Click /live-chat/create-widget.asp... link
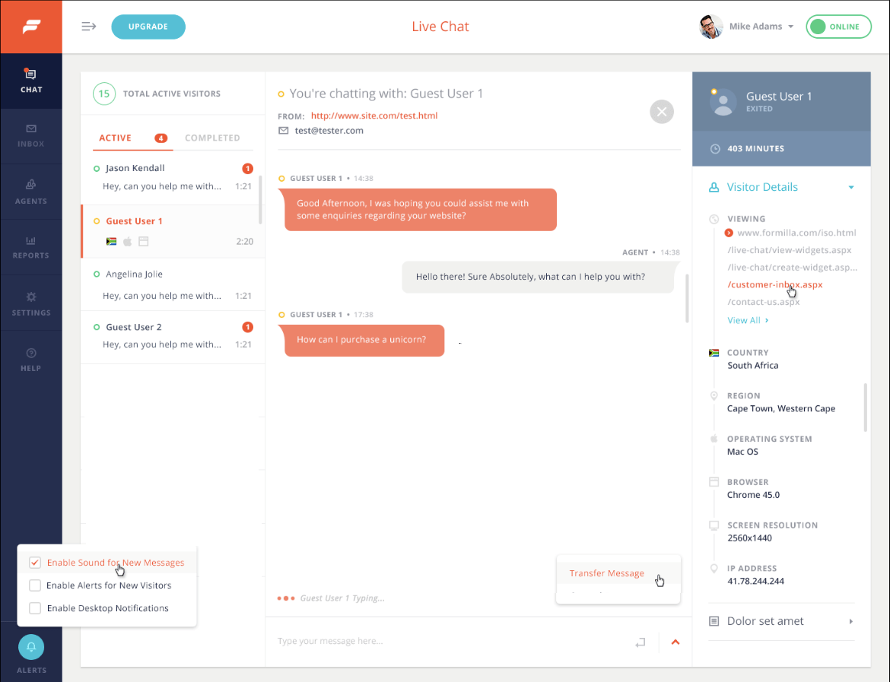 pyautogui.click(x=793, y=267)
